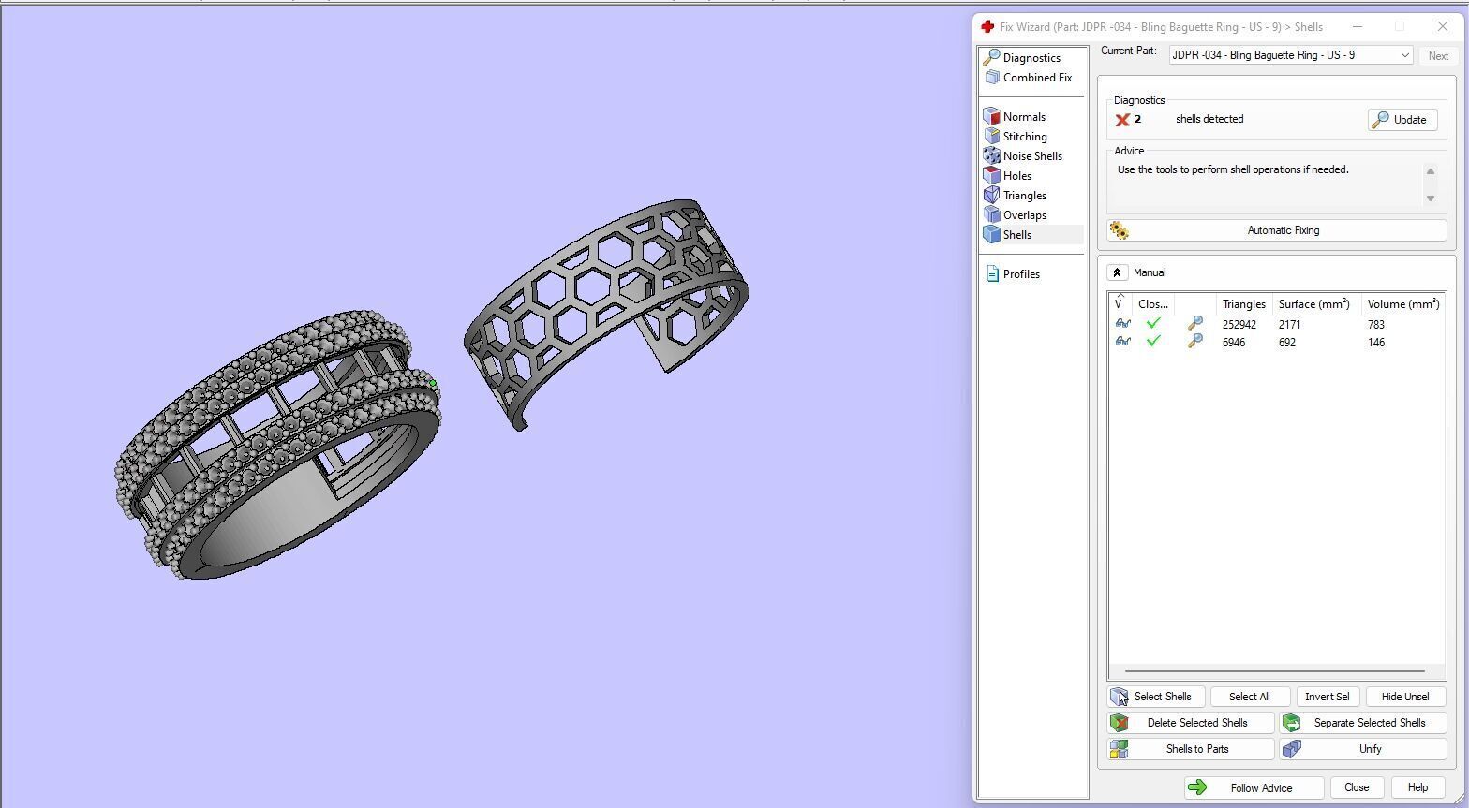Click the beaded baguette ring in viewport
Screen dimensions: 1469x808
(276, 446)
